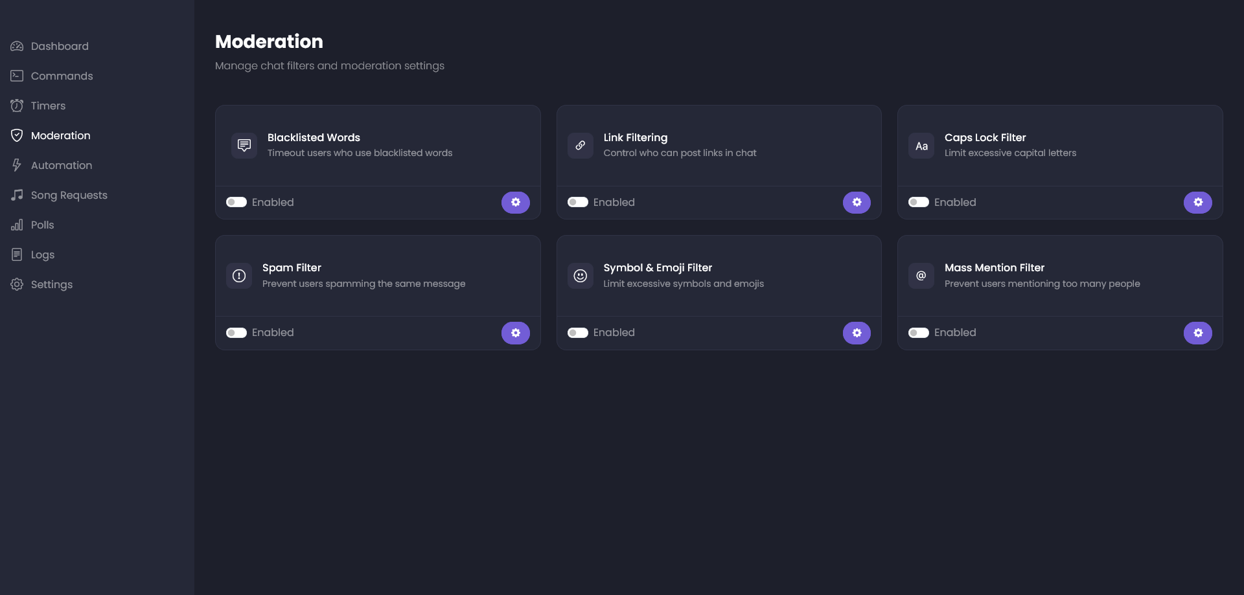Click the Symbol & Emoji smiley icon

pyautogui.click(x=580, y=276)
